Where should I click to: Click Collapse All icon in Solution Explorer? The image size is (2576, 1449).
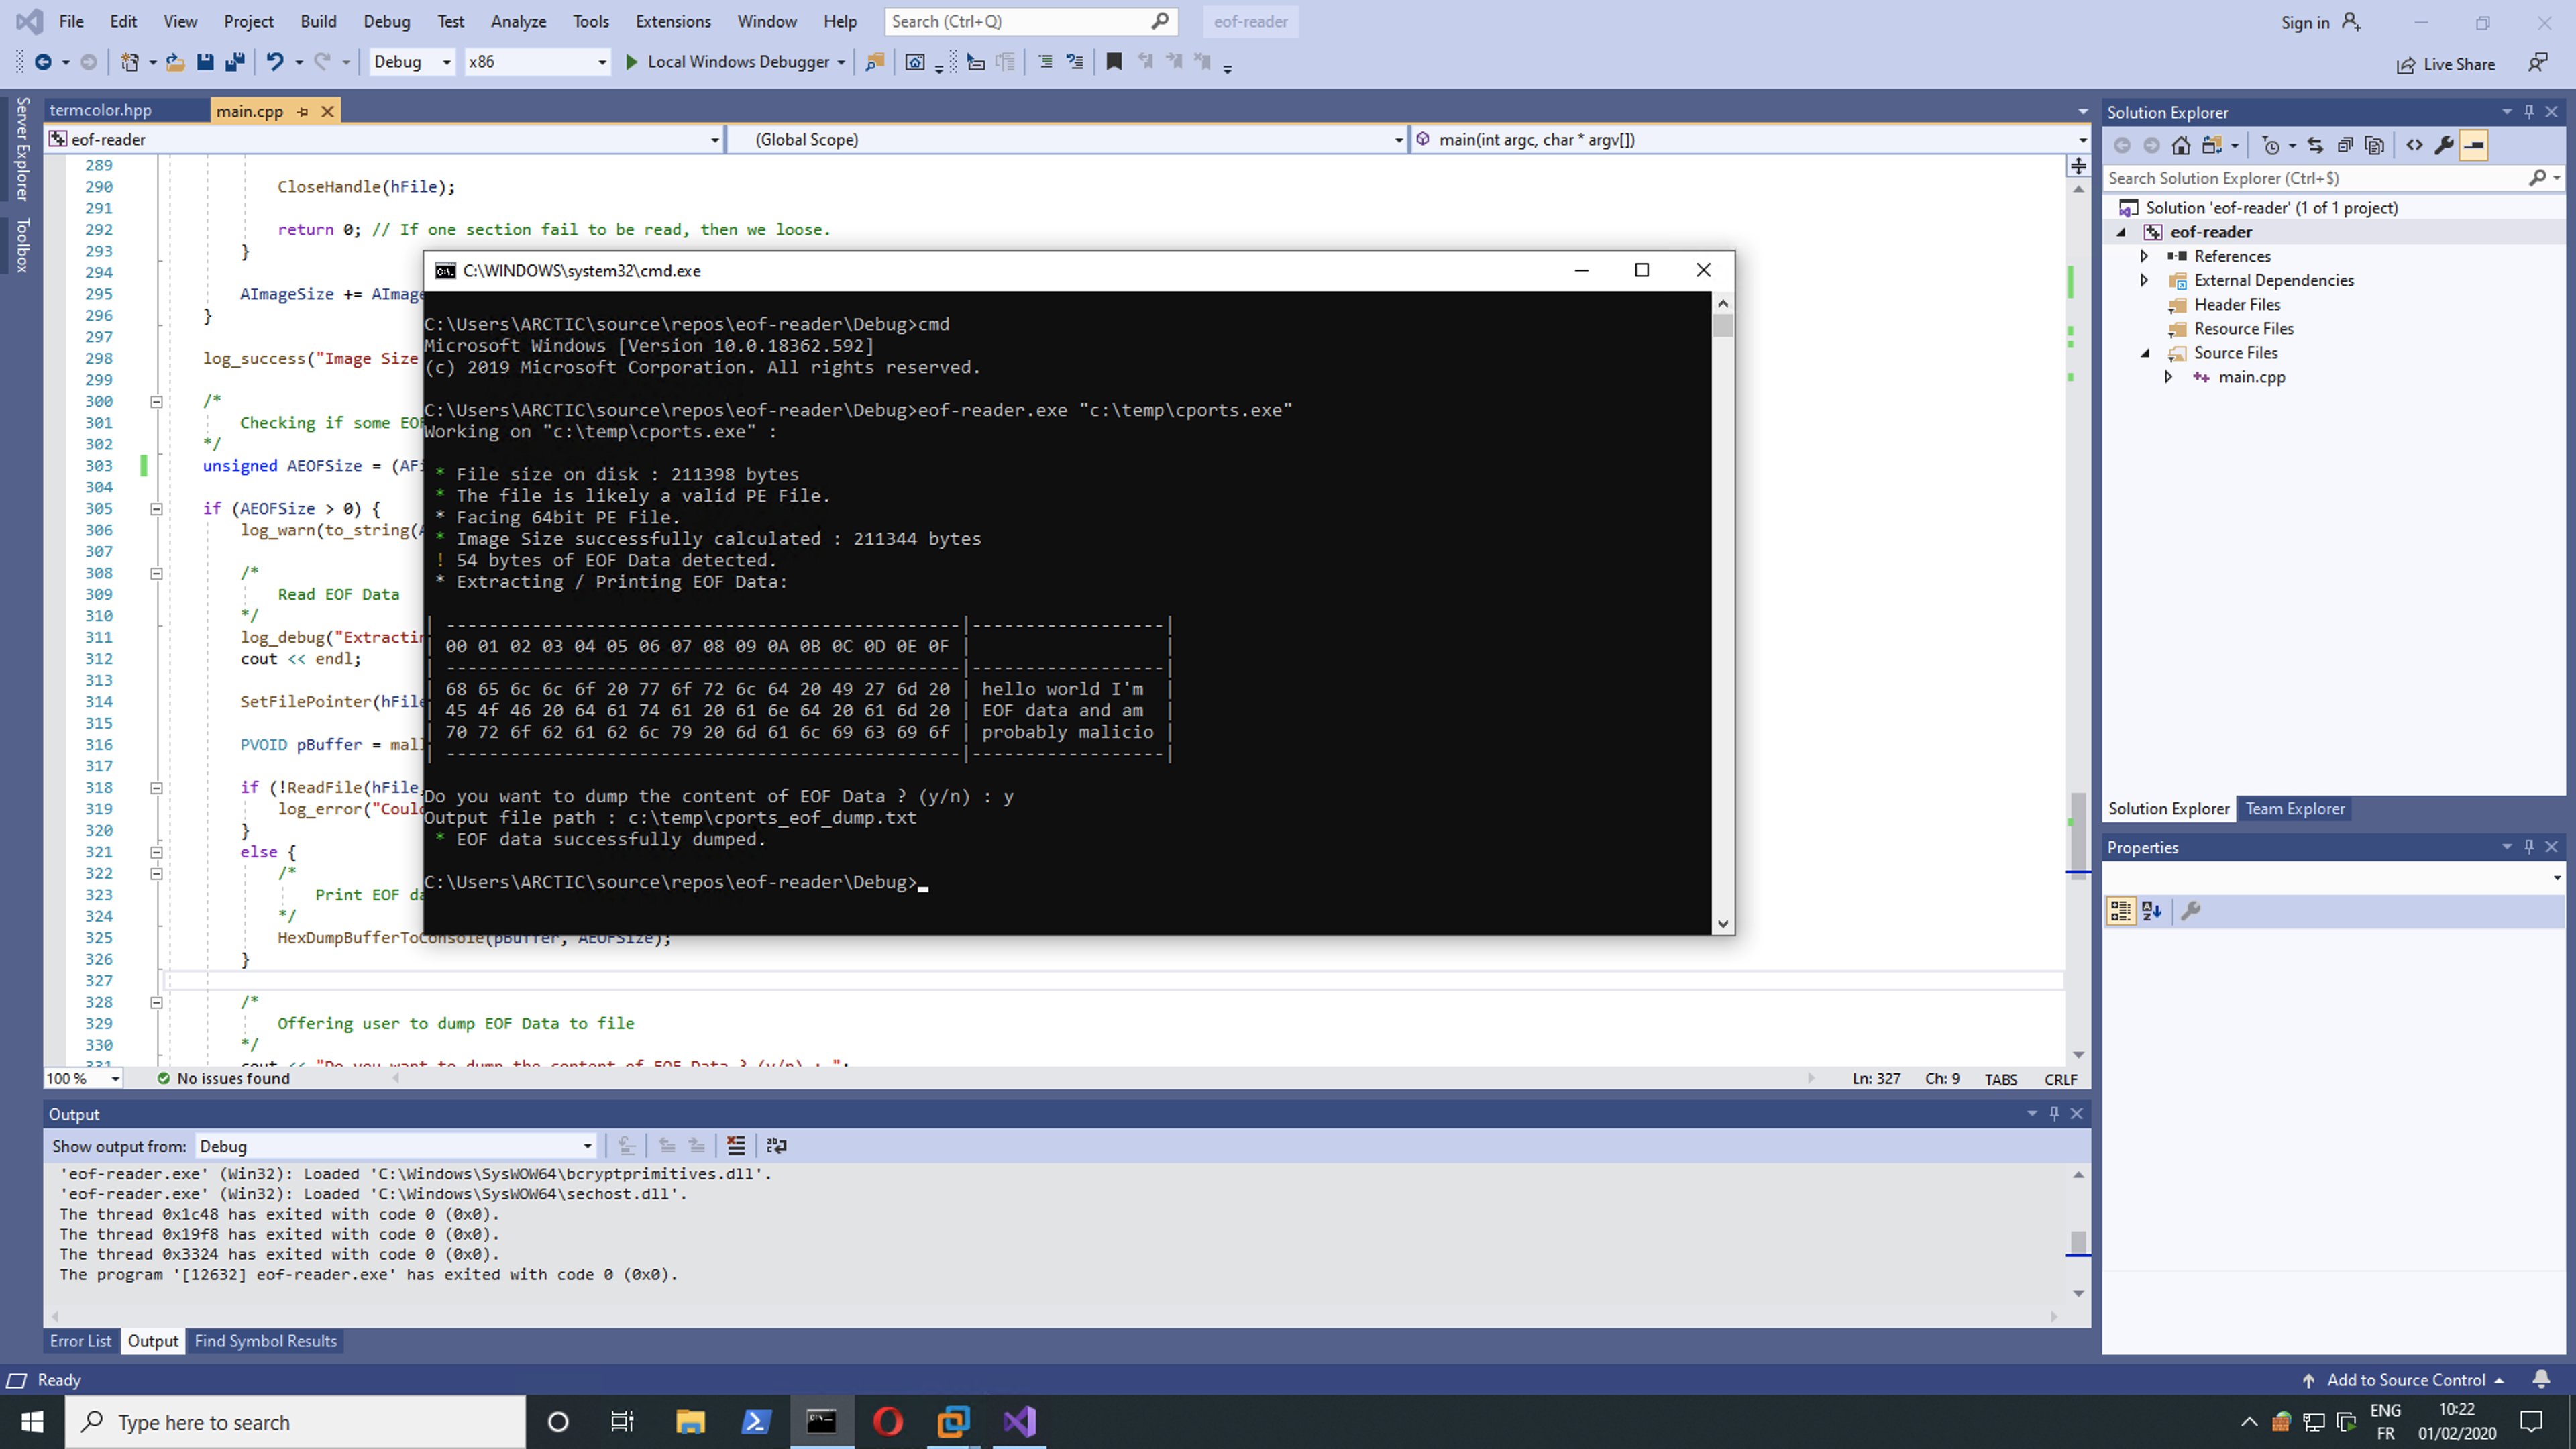point(2345,146)
